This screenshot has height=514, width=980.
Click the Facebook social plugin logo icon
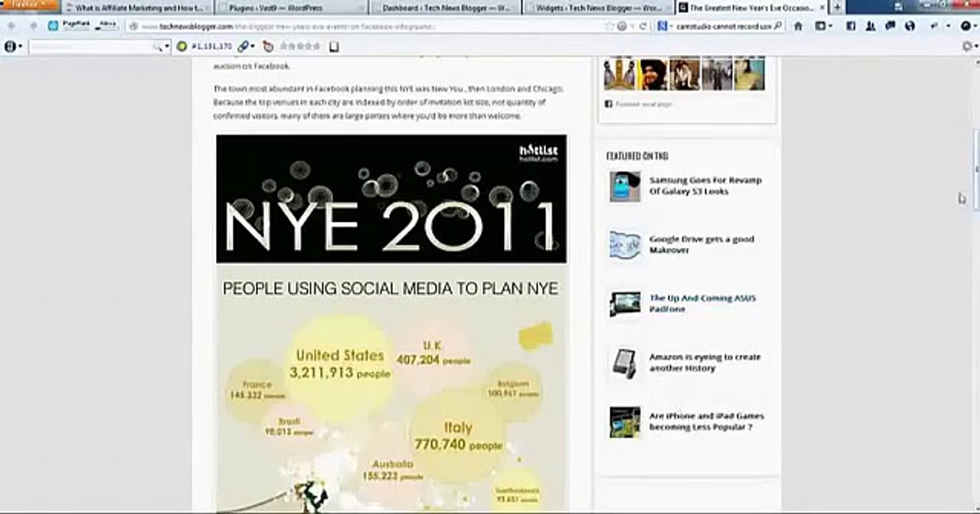pos(609,104)
